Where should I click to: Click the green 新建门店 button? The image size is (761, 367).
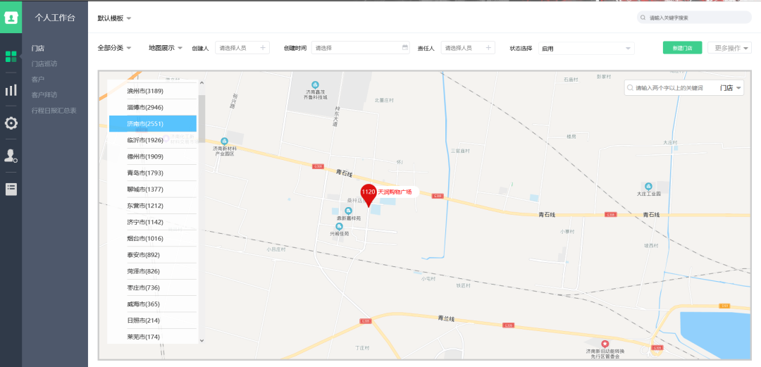(682, 48)
